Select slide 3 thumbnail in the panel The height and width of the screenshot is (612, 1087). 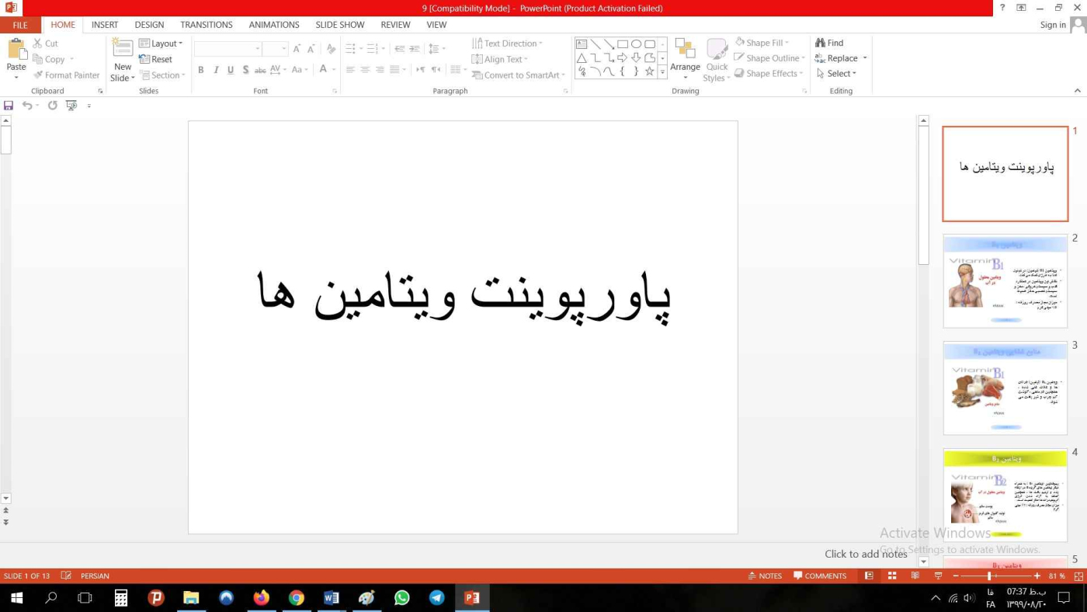(x=1005, y=388)
